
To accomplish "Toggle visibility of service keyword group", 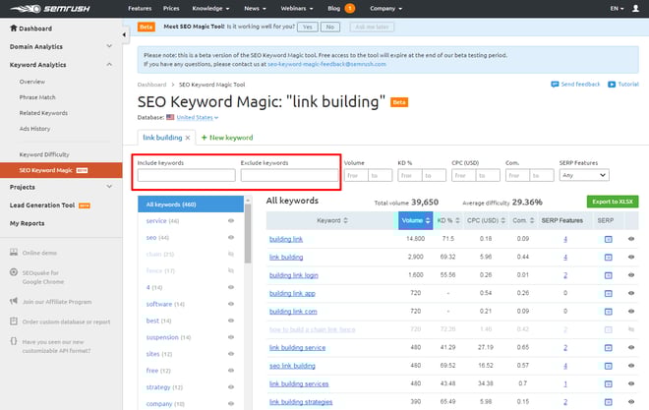I will 231,221.
